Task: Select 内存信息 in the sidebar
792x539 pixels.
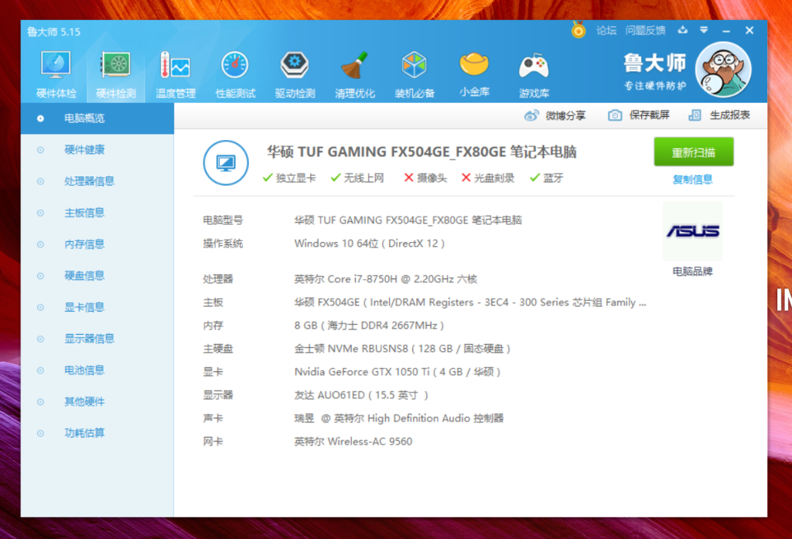Action: [97, 244]
